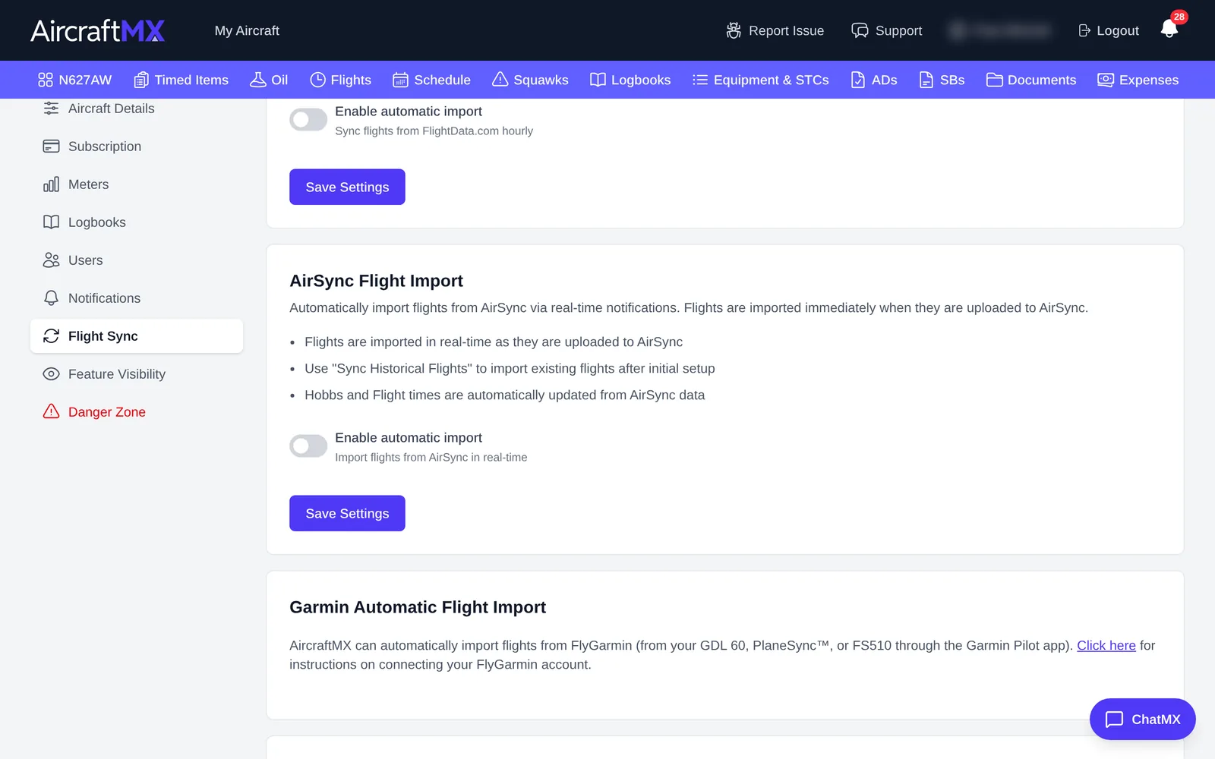Toggle FlightData.com automatic import switch

tap(308, 119)
